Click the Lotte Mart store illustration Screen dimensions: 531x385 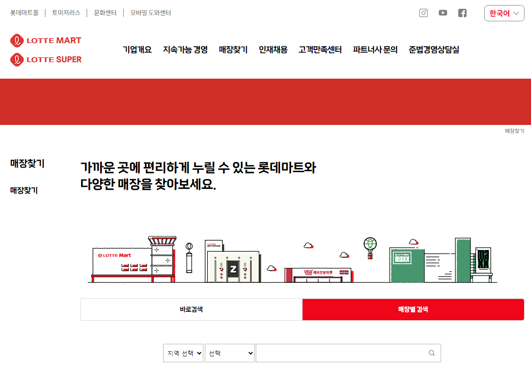pyautogui.click(x=134, y=260)
